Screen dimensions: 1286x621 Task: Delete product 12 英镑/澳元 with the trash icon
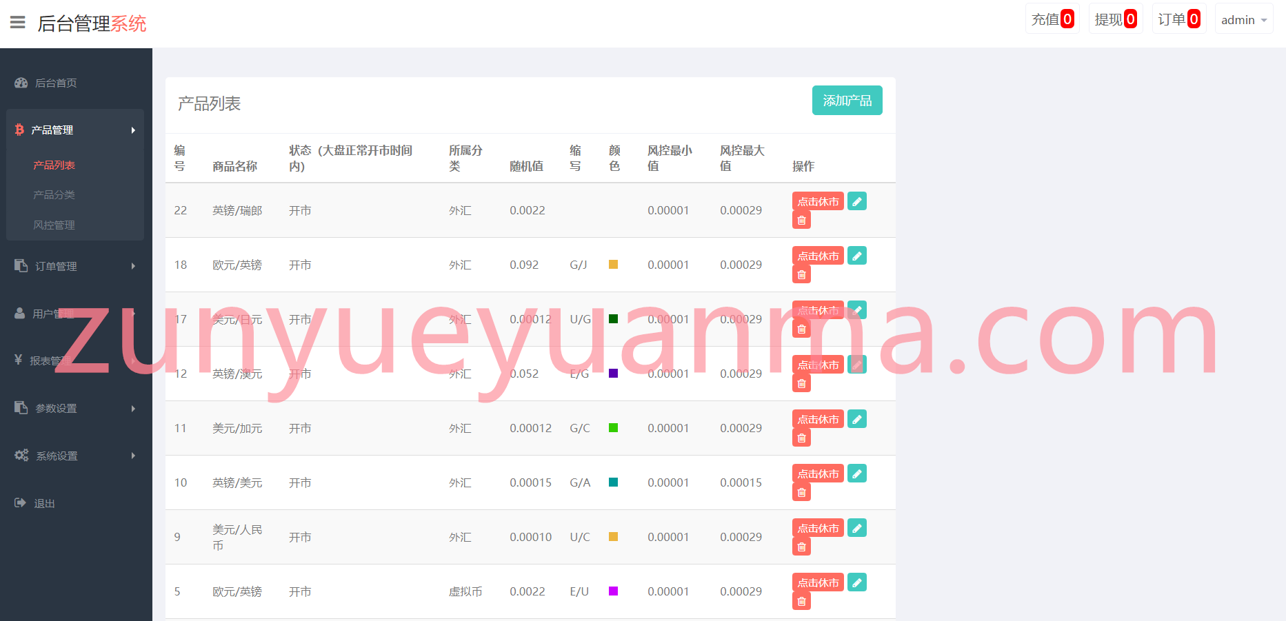(x=801, y=384)
